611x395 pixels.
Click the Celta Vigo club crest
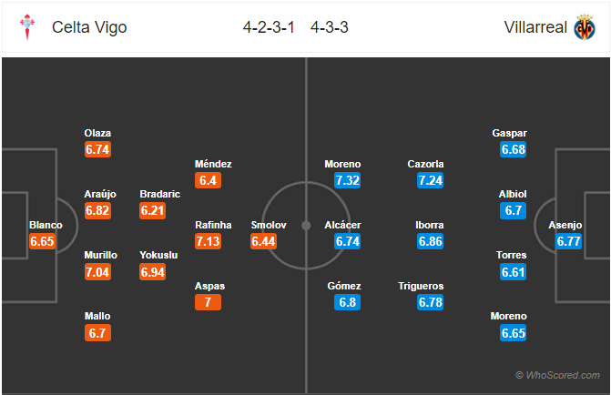click(27, 27)
